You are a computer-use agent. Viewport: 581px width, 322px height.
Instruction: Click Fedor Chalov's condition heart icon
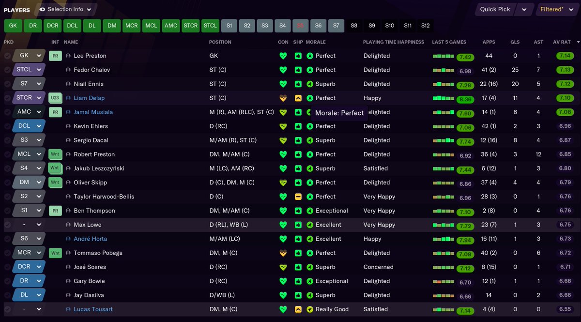[x=283, y=70]
